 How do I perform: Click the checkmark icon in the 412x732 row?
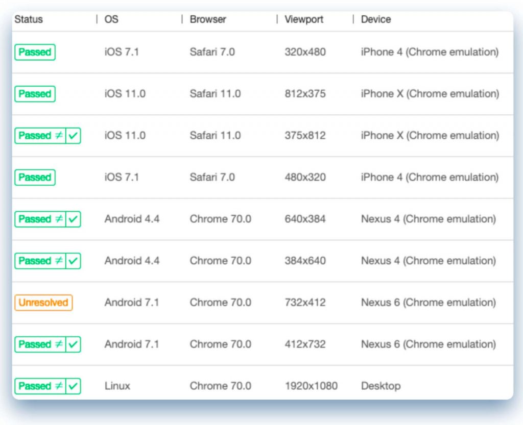pyautogui.click(x=74, y=344)
